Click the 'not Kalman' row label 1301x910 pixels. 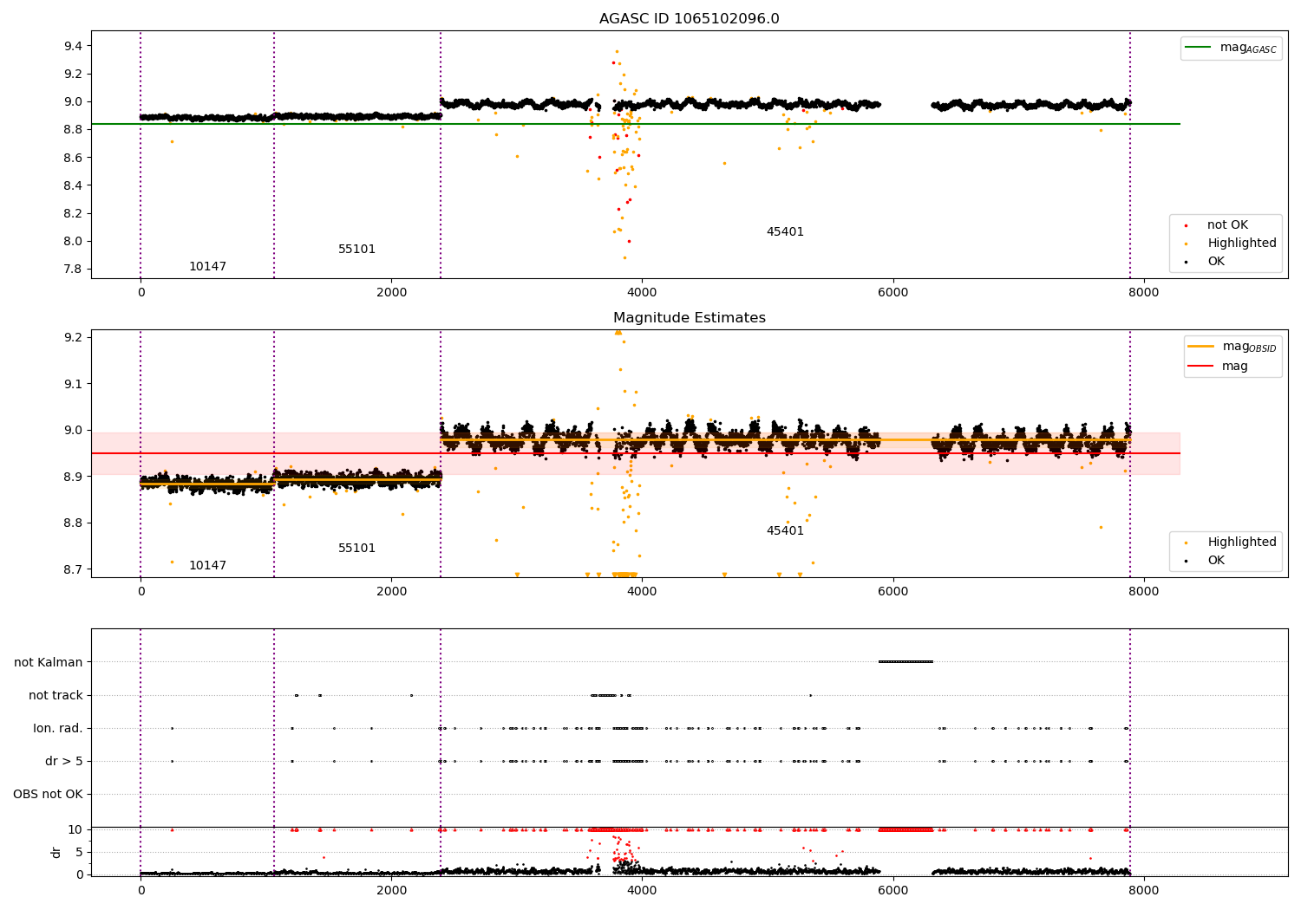pyautogui.click(x=49, y=663)
